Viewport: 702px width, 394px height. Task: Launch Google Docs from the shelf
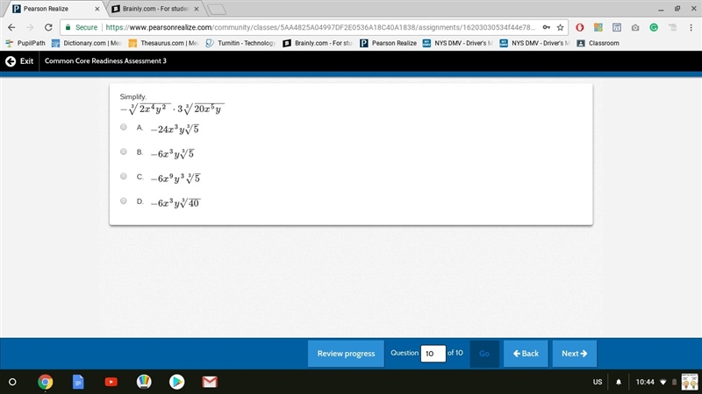pyautogui.click(x=78, y=382)
